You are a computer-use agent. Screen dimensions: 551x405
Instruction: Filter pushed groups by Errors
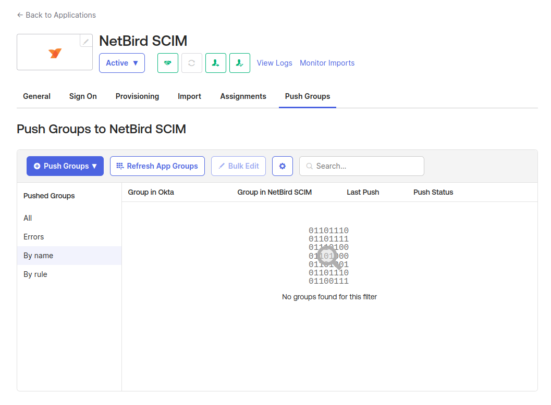click(x=34, y=237)
